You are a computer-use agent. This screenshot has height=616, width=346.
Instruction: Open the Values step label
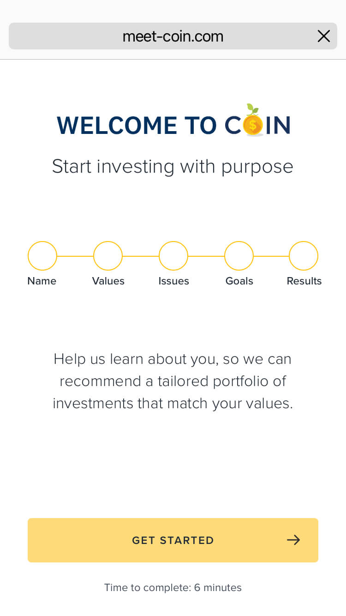point(108,281)
